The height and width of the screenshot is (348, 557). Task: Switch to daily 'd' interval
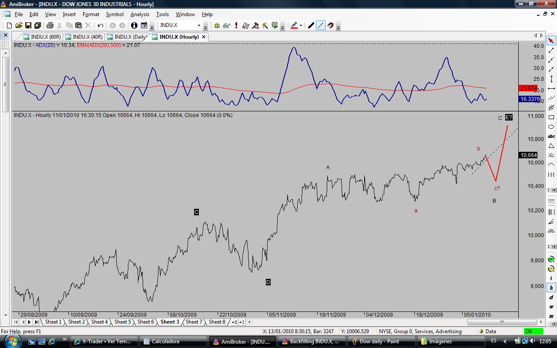(551, 297)
